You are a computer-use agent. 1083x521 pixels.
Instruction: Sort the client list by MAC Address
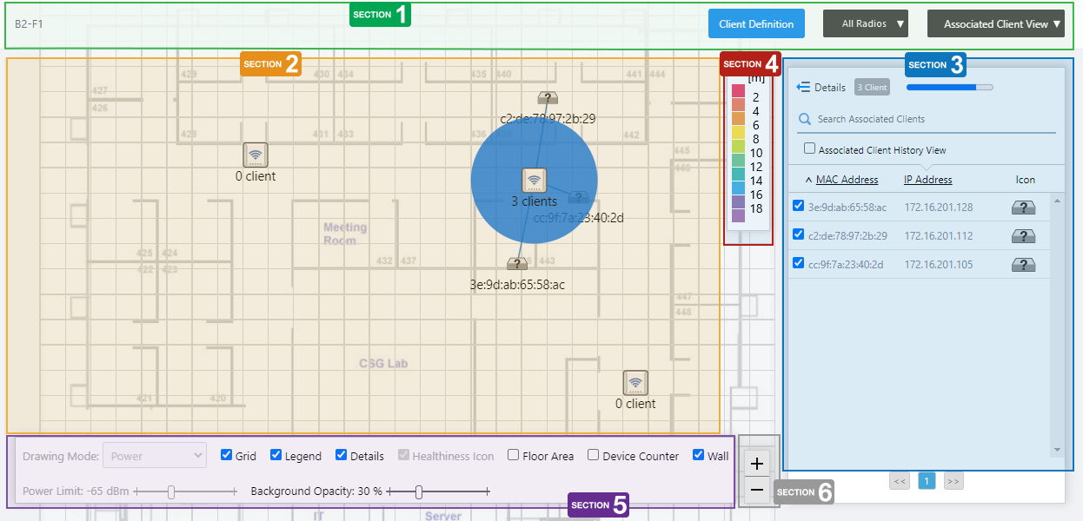[846, 180]
